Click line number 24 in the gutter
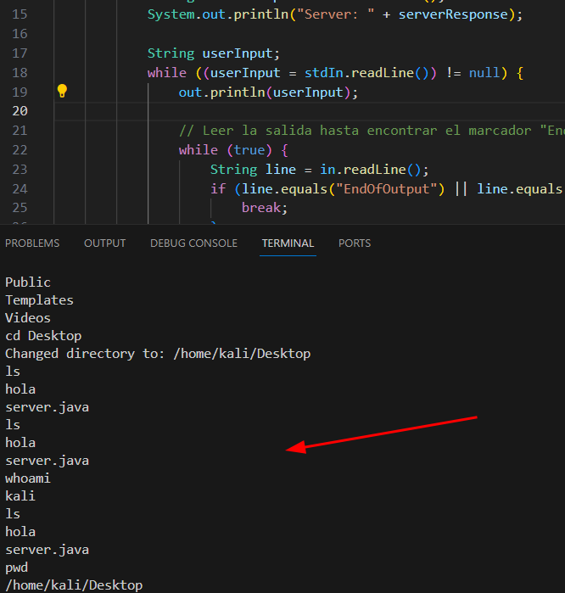The height and width of the screenshot is (593, 565). pyautogui.click(x=20, y=188)
